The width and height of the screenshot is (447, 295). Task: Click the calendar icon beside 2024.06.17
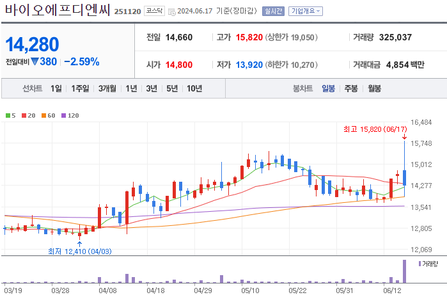[x=172, y=12]
